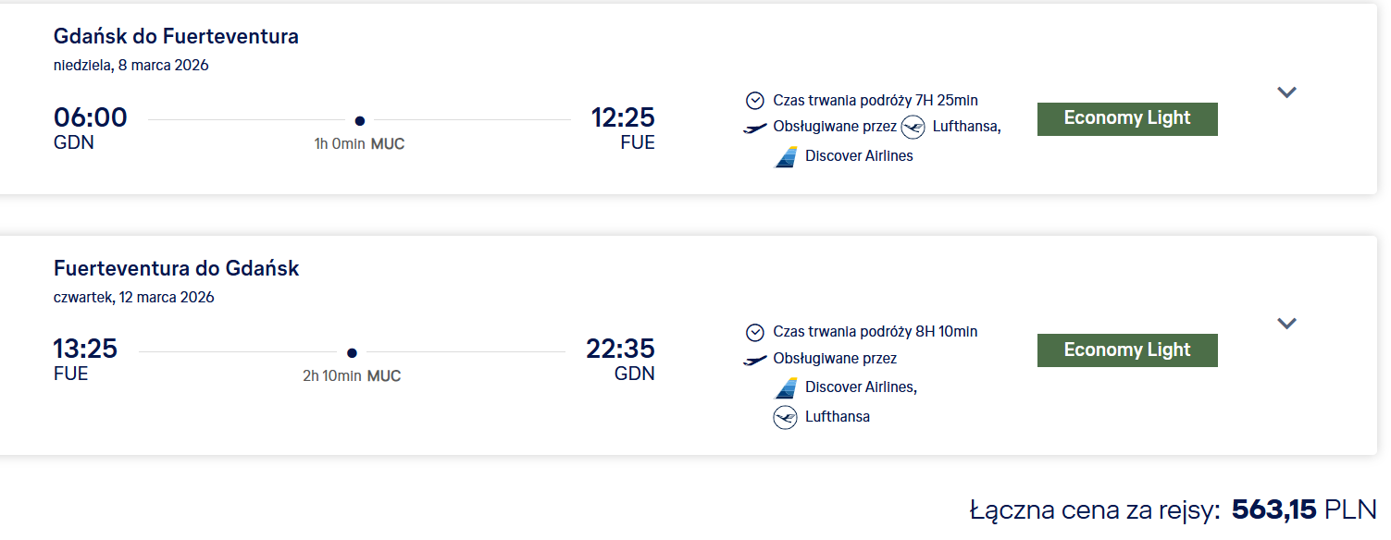Click the Economy Light badge on return flight
Screen dimensions: 1391x540
coord(1127,350)
